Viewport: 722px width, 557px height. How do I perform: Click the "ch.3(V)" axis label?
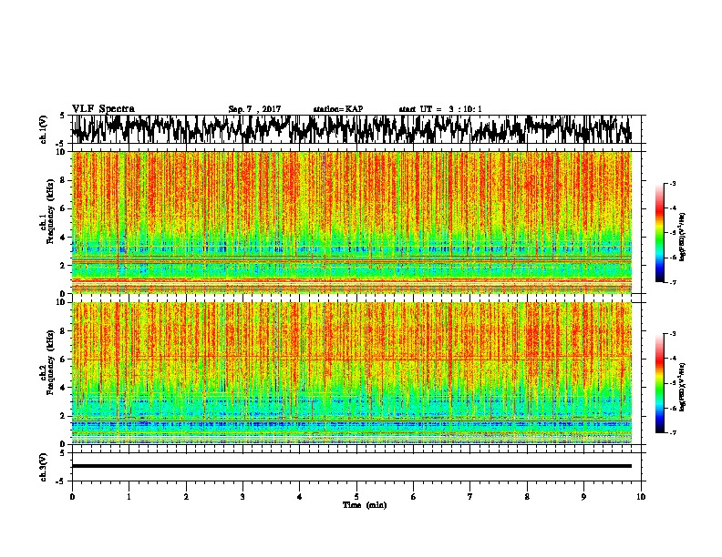tap(44, 467)
